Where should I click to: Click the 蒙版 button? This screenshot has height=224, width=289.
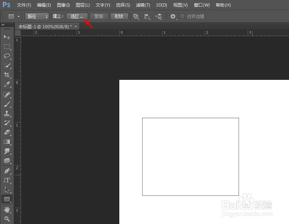[x=99, y=16]
